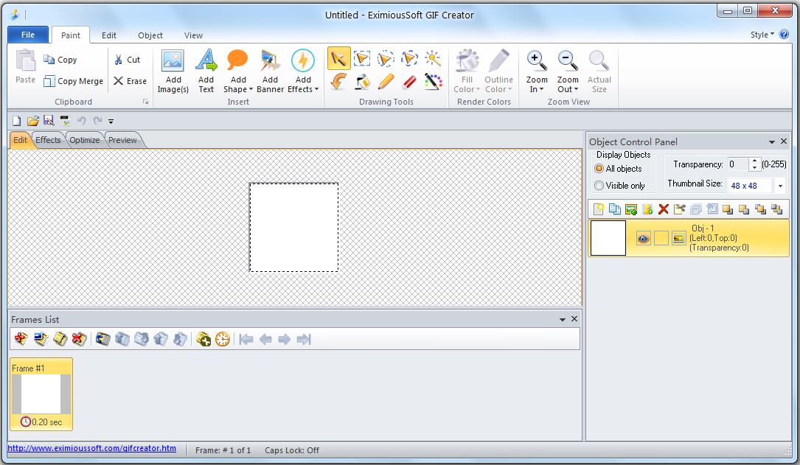
Task: Pick the color picker pen tool
Action: pos(433,82)
